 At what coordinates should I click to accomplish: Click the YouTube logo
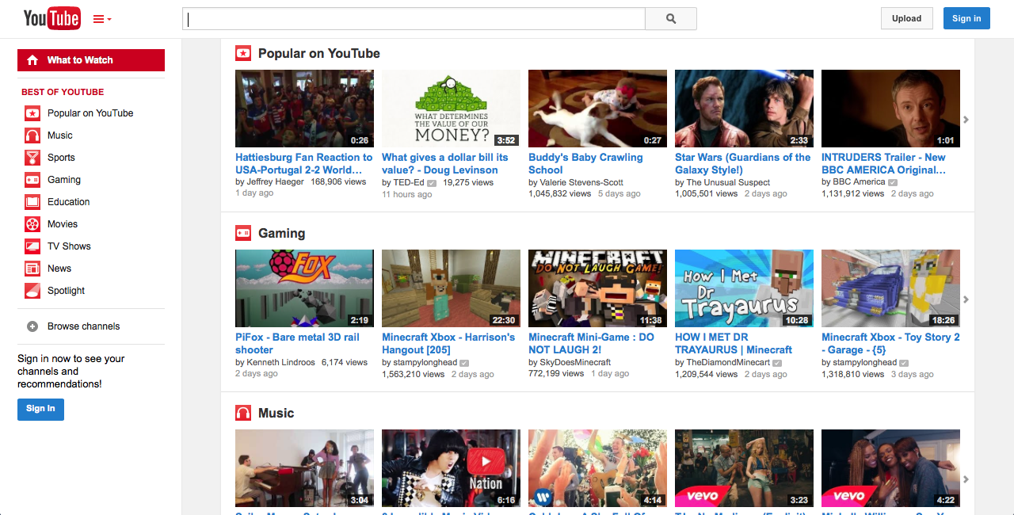click(x=51, y=18)
